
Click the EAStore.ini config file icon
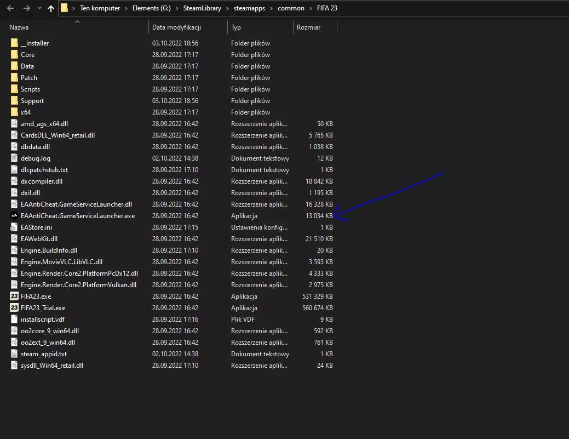point(14,227)
